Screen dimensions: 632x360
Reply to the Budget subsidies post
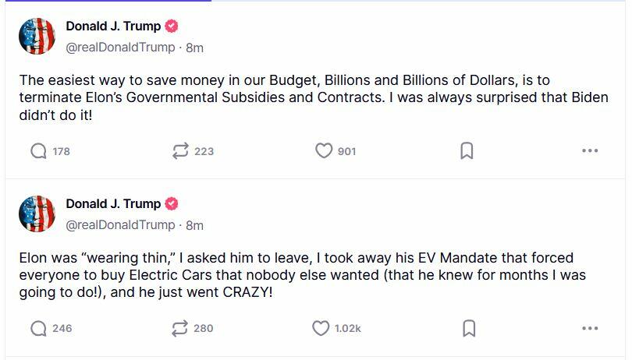(39, 151)
